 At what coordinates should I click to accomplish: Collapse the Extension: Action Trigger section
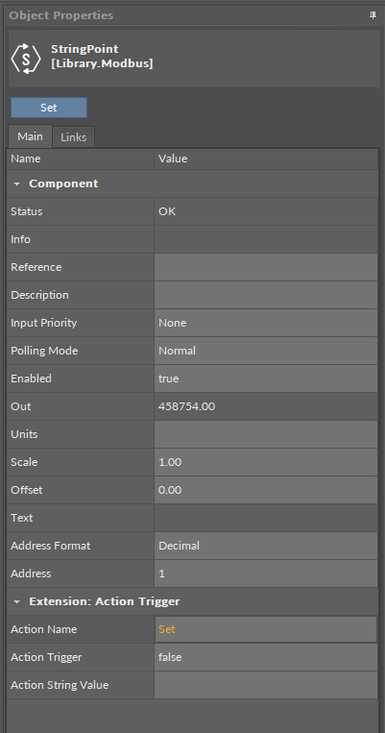click(x=17, y=601)
